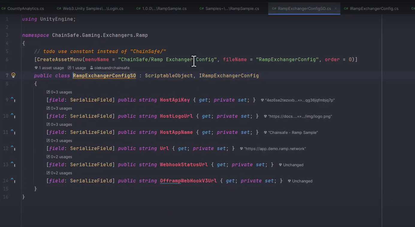Click the "1 usage" code lens link
The height and width of the screenshot is (227, 415).
[79, 68]
